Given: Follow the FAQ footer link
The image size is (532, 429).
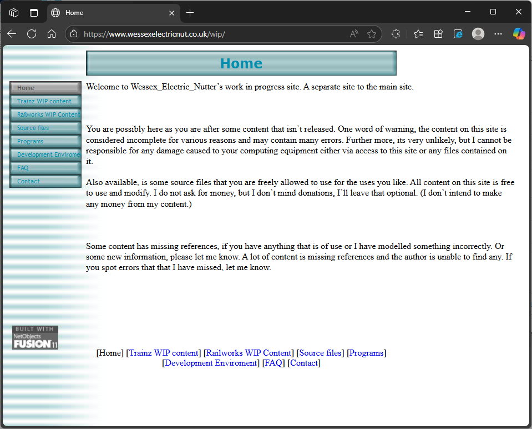Looking at the screenshot, I should point(273,363).
